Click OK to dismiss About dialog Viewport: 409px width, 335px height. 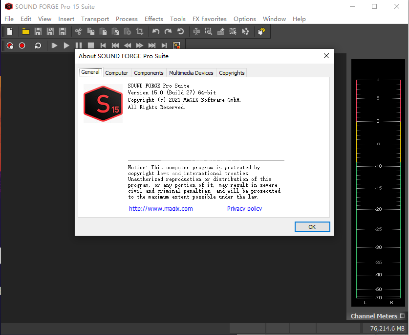coord(312,227)
